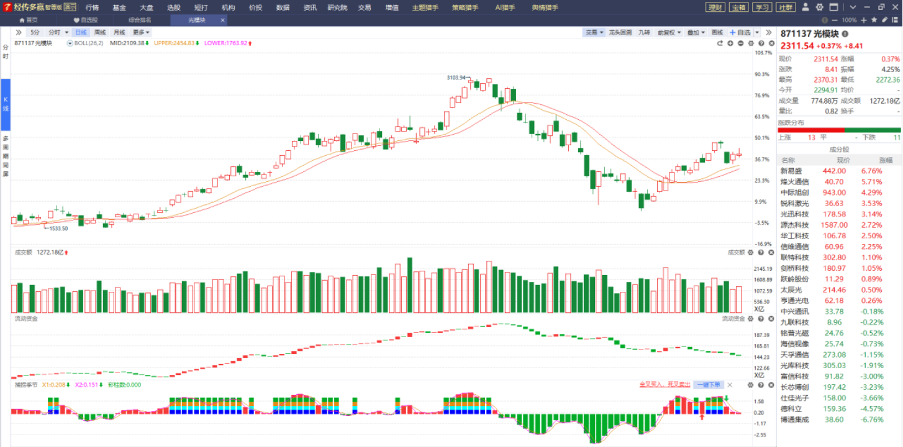This screenshot has width=903, height=447.
Task: Close the 成交额 indicator panel
Action: [x=771, y=253]
